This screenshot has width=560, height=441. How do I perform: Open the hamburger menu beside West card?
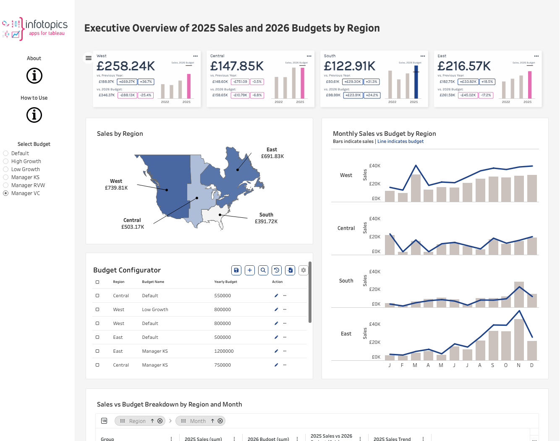pyautogui.click(x=89, y=58)
